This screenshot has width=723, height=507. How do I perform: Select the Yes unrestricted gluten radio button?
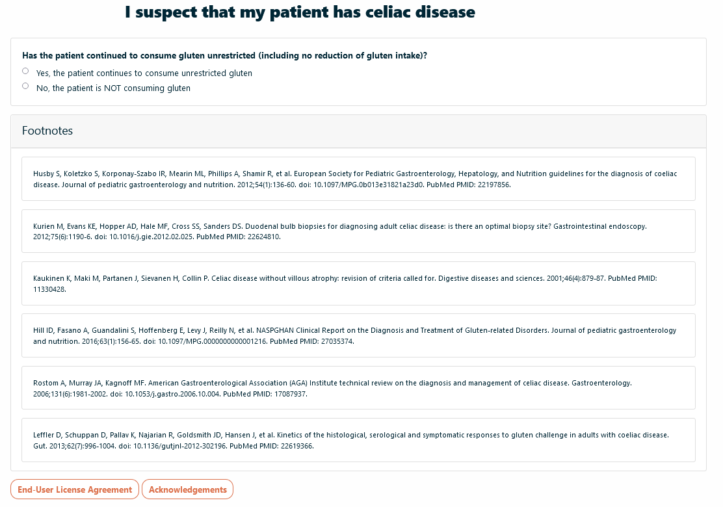(x=25, y=71)
